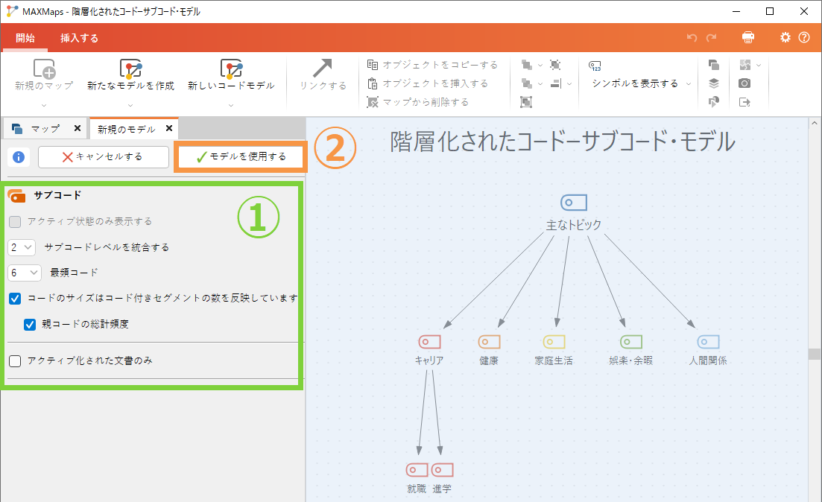Screen dimensions: 822x502
Task: Click the redo arrow icon
Action: 712,38
